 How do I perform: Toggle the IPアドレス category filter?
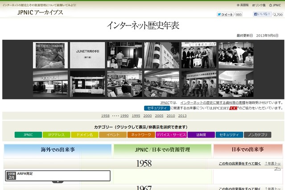tap(56, 135)
